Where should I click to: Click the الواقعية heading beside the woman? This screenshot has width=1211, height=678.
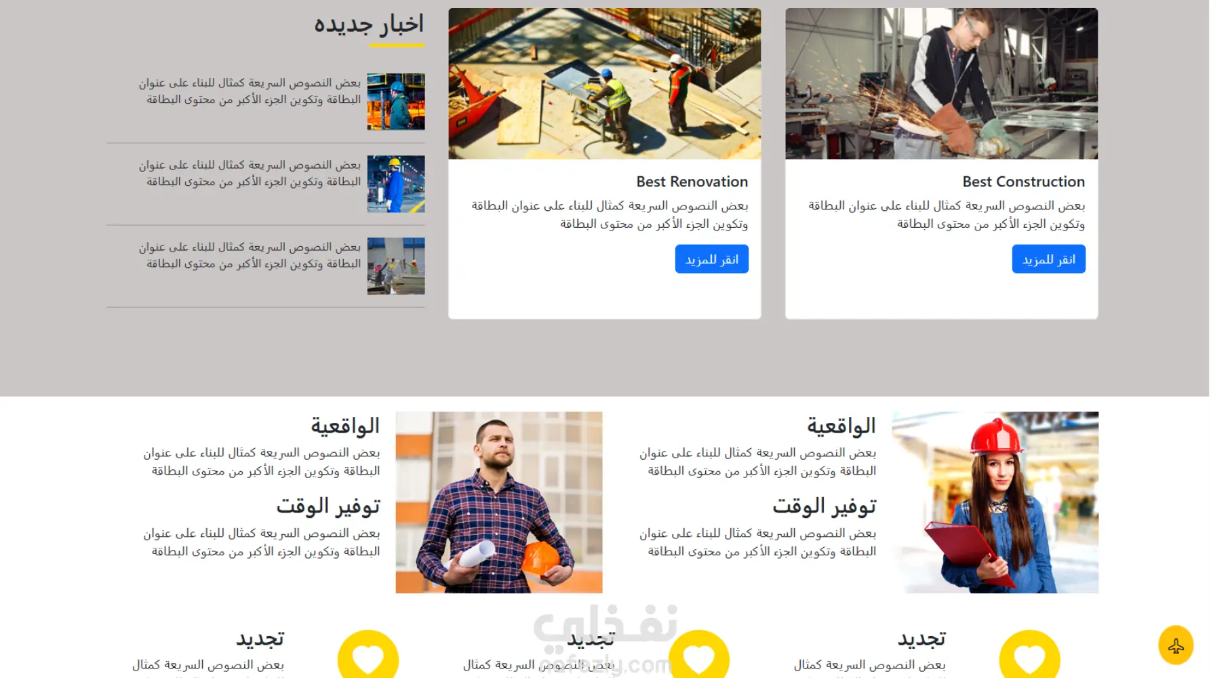(841, 426)
